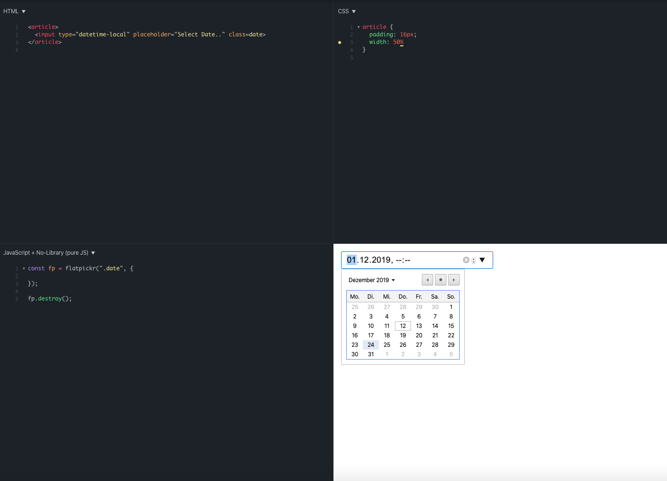667x481 pixels.
Task: Open the Dezember 2019 month dropdown
Action: (371, 280)
